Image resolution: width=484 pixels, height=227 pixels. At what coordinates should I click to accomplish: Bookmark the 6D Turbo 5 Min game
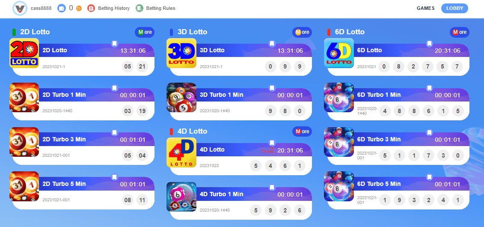(429, 177)
